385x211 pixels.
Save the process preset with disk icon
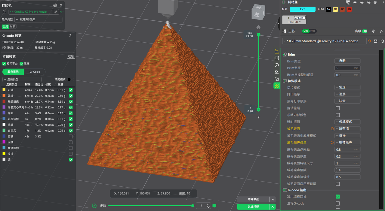tap(376, 41)
